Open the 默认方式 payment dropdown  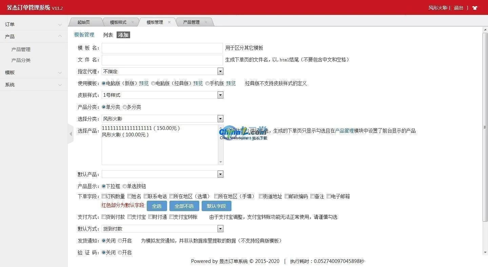point(220,229)
